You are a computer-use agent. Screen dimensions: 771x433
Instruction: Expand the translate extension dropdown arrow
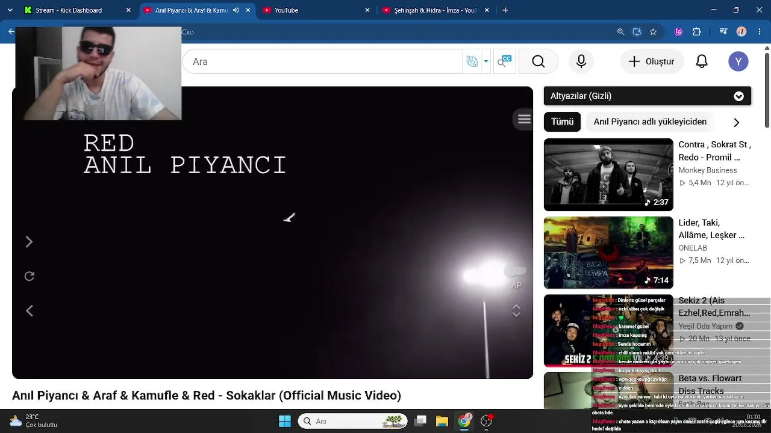(x=486, y=61)
